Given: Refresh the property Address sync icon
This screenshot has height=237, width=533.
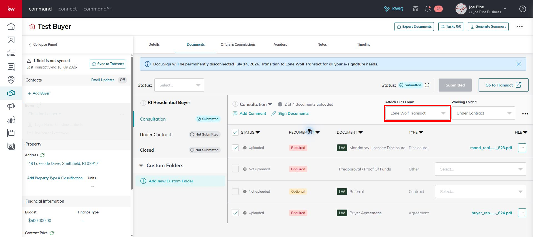Looking at the screenshot, I should pos(42,155).
